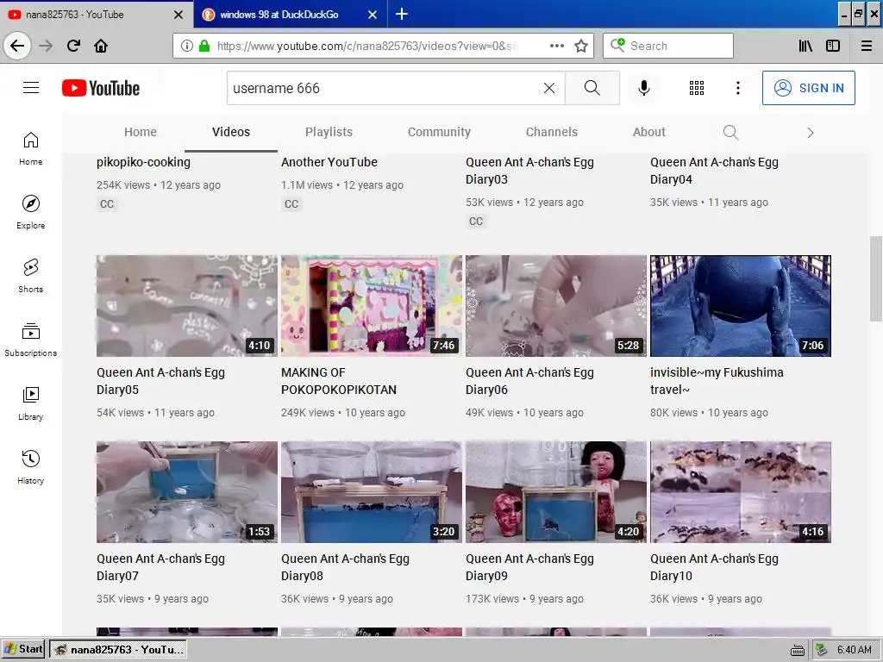This screenshot has width=883, height=662.
Task: Open Shorts in the YouTube sidebar
Action: pos(30,276)
